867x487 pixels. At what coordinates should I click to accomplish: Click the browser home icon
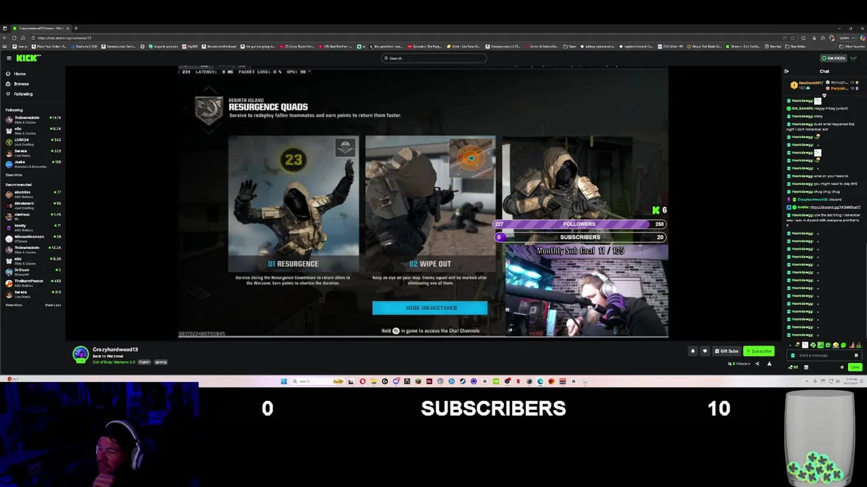coord(23,38)
